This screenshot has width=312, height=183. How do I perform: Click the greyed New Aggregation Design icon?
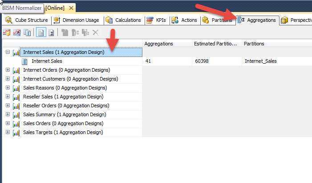(x=65, y=33)
